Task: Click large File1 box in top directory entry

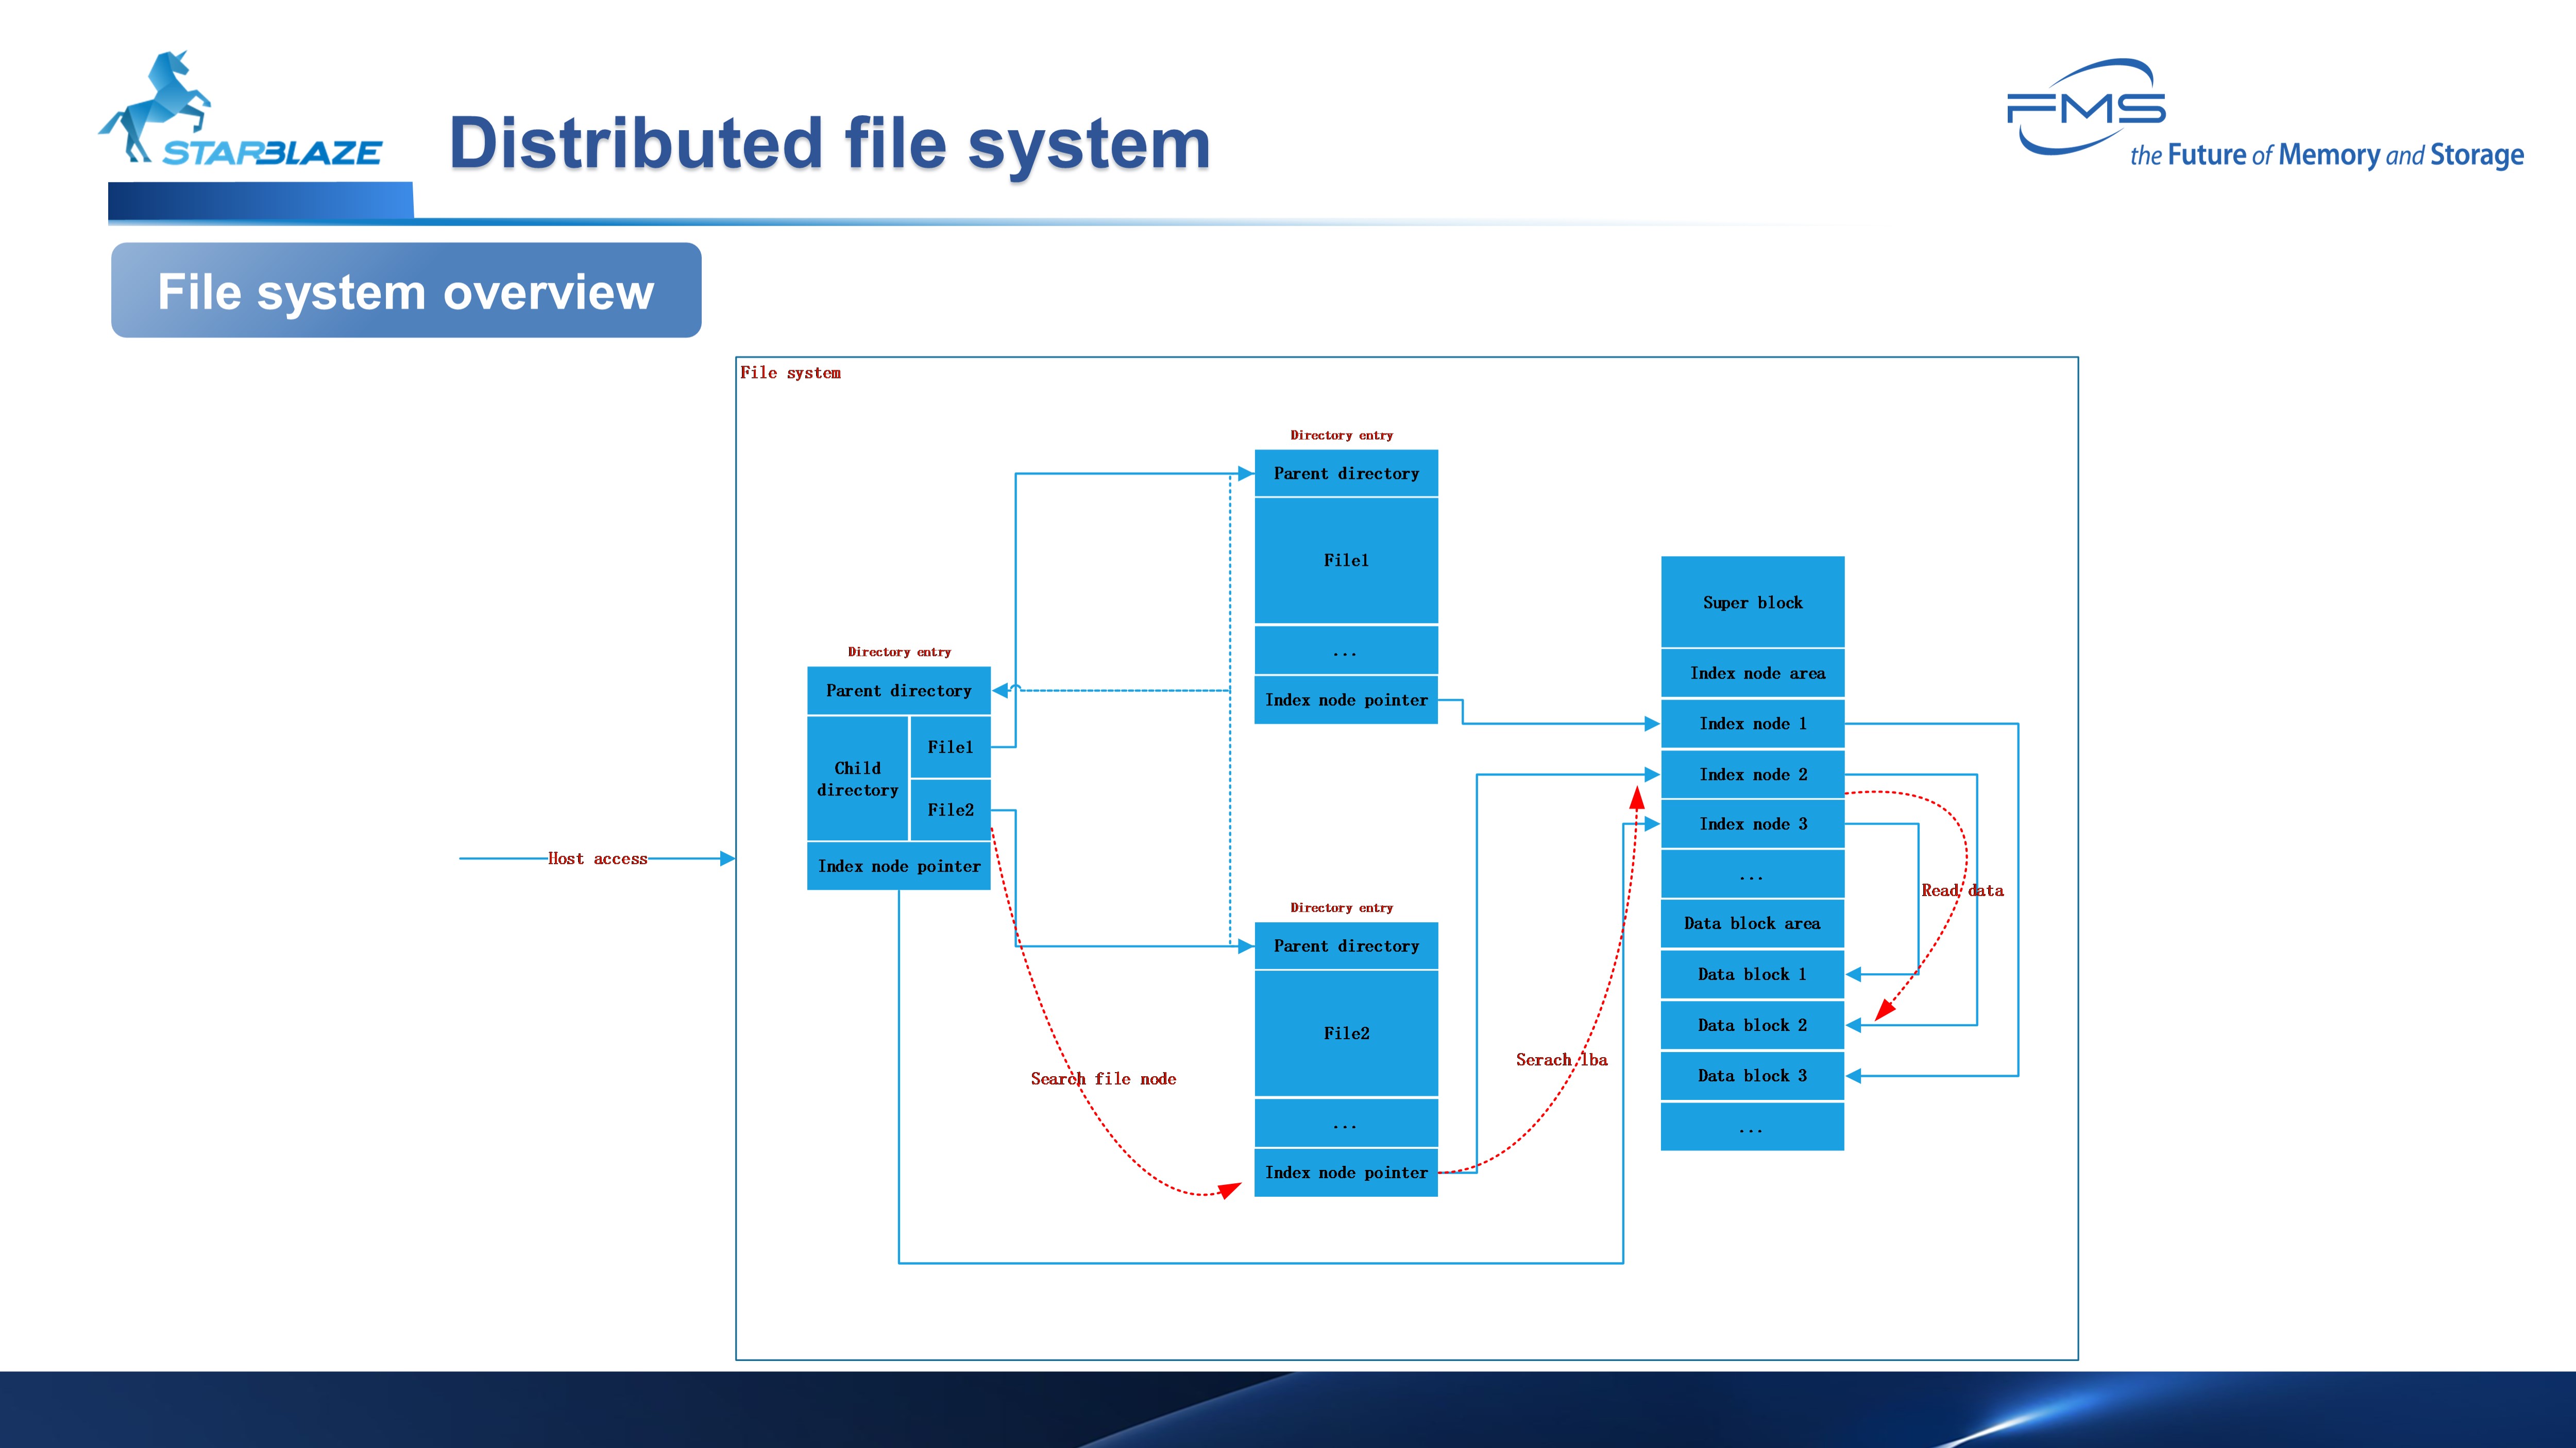Action: tap(1346, 561)
